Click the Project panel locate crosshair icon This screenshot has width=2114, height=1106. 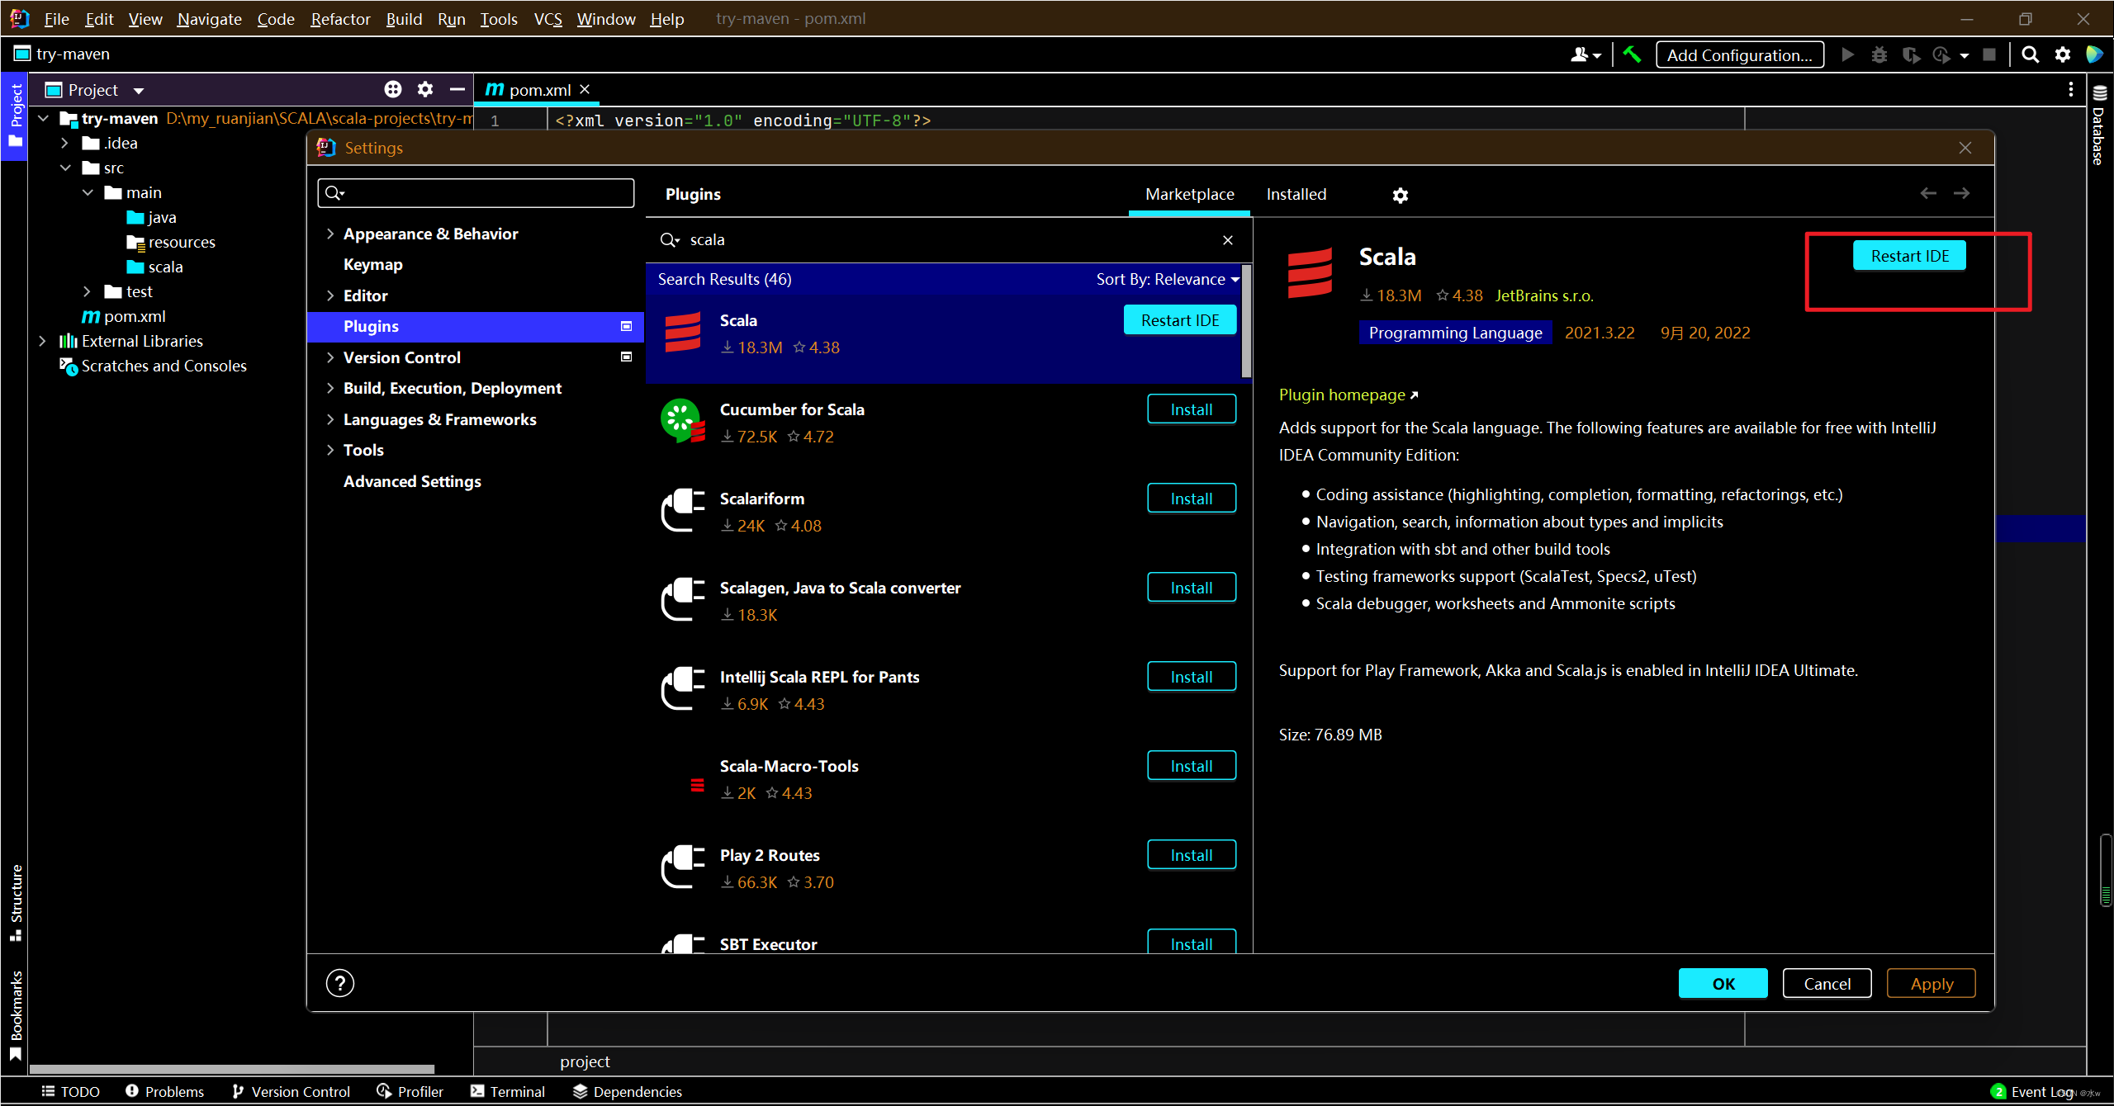(393, 89)
